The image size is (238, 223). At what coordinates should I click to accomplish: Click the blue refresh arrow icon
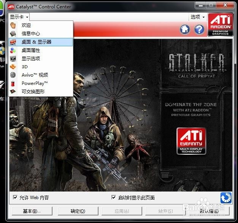226,198
